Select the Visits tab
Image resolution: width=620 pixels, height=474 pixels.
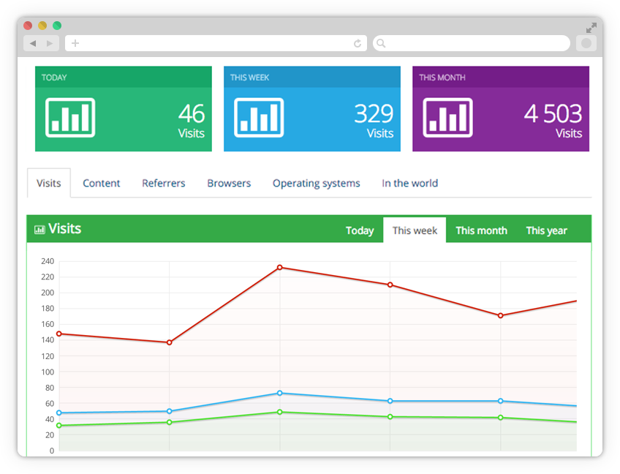49,183
